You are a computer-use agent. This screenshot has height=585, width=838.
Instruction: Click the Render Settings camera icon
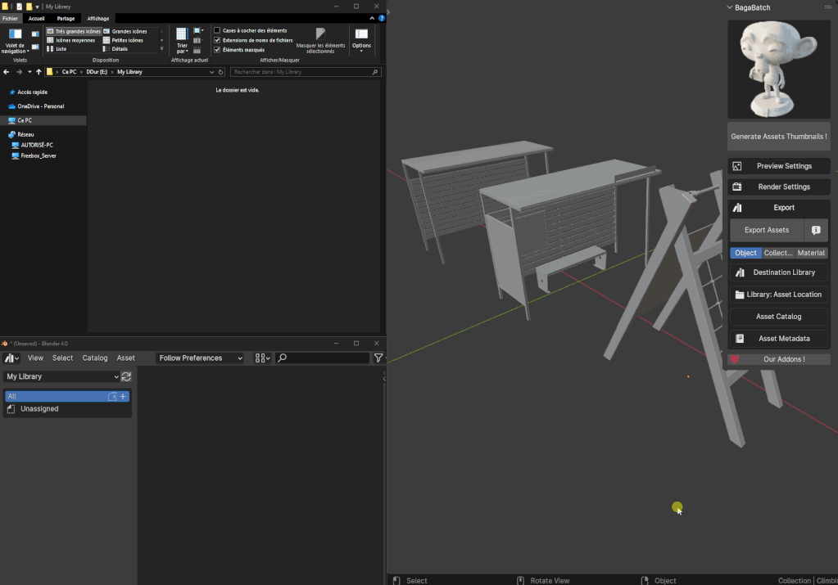coord(737,187)
